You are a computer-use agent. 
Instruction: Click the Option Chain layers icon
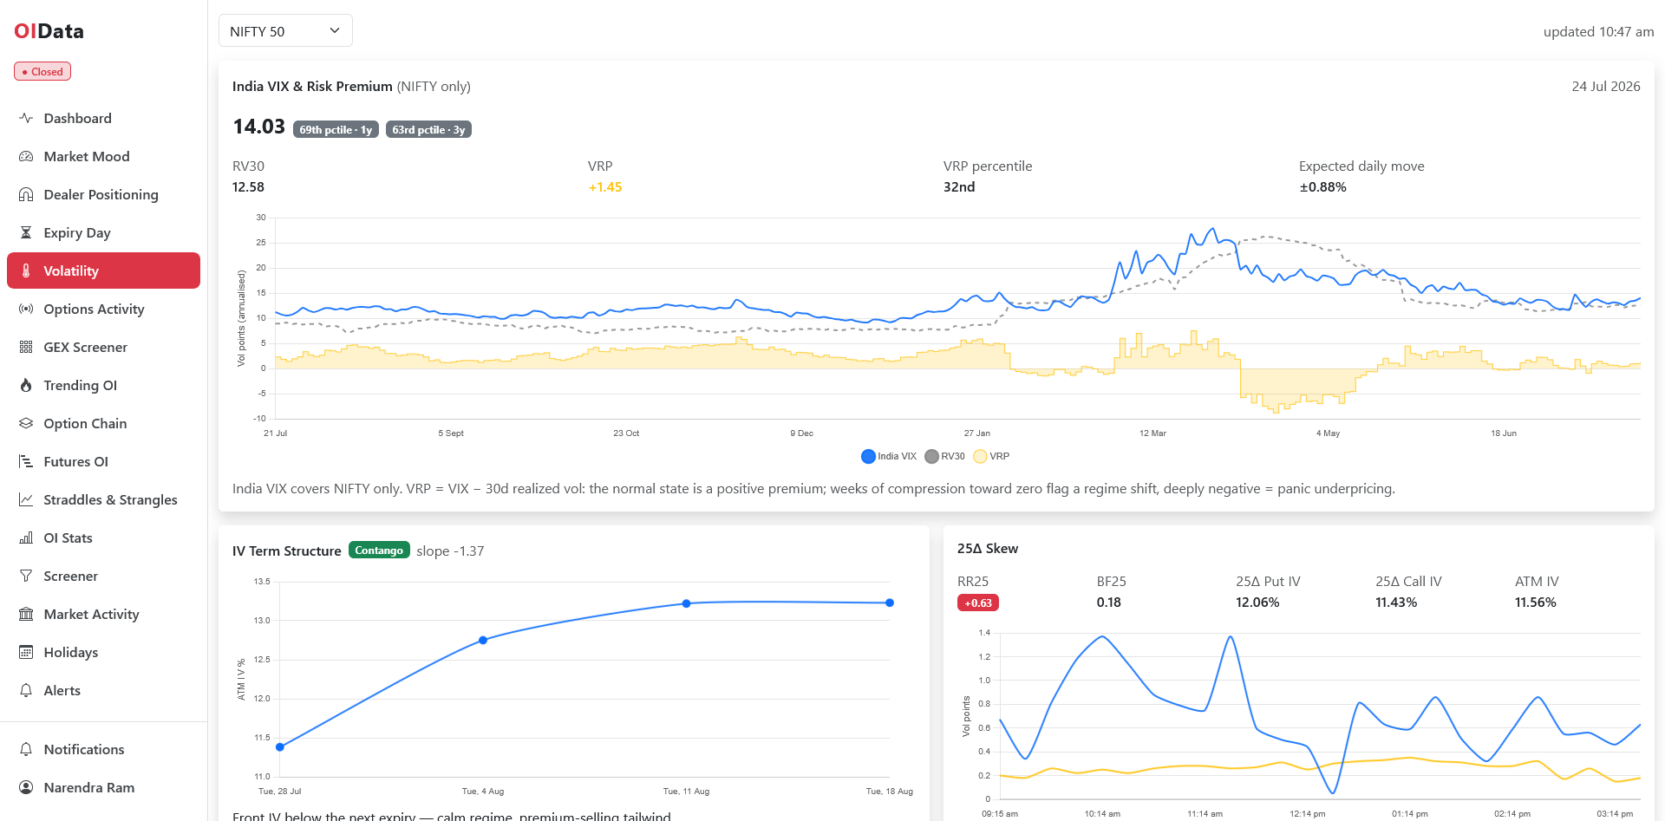[x=26, y=423]
